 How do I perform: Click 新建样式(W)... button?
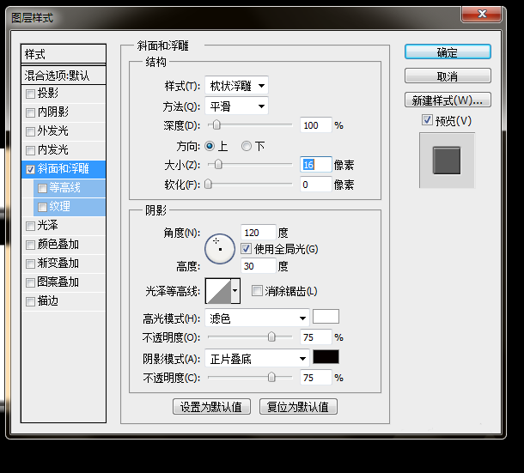(x=448, y=100)
